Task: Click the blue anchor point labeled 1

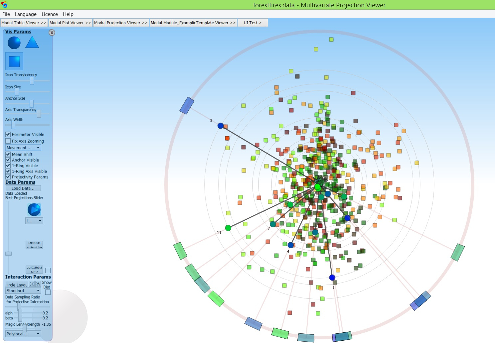Action: 332,278
